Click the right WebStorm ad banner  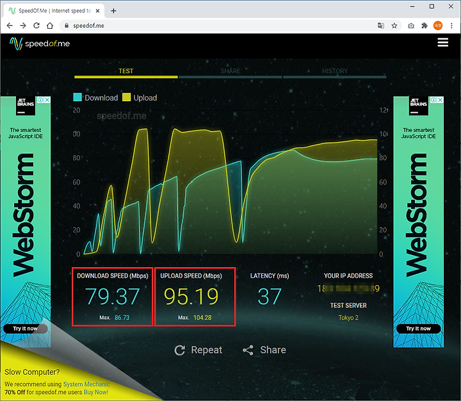tap(418, 222)
